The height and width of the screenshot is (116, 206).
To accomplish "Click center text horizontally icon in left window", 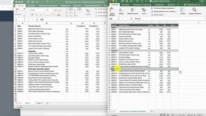I will point(71,12).
